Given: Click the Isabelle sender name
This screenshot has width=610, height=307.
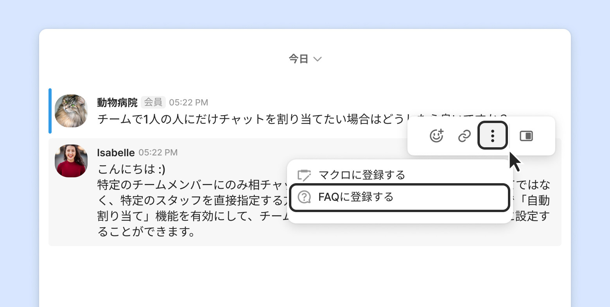Looking at the screenshot, I should tap(116, 152).
